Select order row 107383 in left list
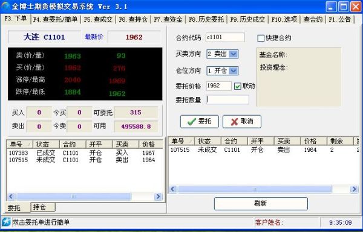Viewport: 363px width, 232px height. click(x=85, y=153)
